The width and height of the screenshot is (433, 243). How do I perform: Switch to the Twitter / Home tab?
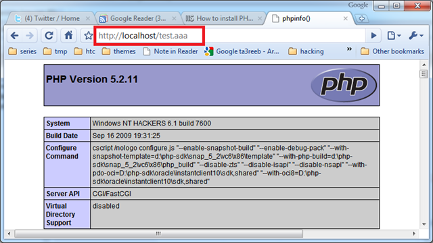point(52,18)
